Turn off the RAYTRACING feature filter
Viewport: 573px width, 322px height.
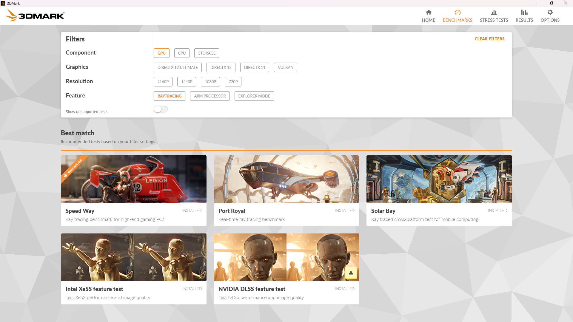(169, 96)
